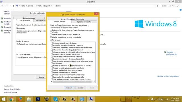
Task: Open address bar history dropdown
Action: (x=154, y=6)
